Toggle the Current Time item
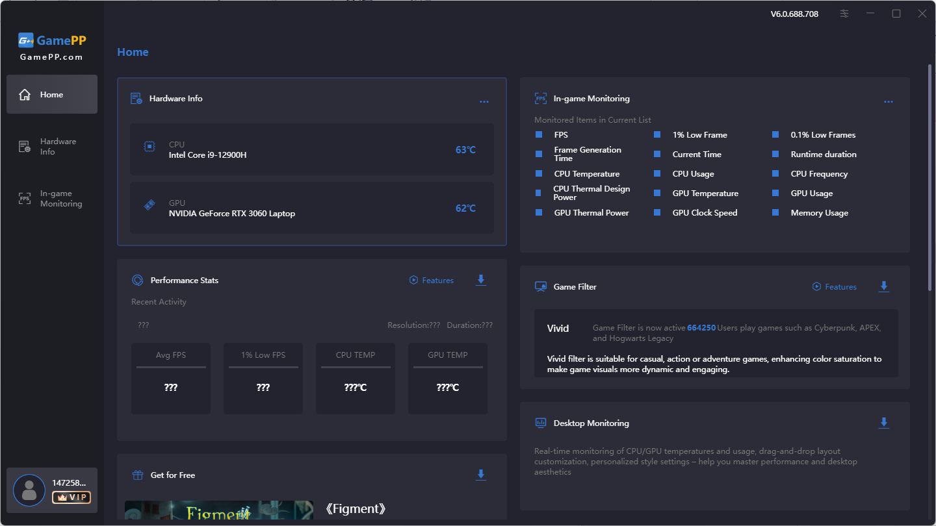The height and width of the screenshot is (526, 936). [657, 155]
